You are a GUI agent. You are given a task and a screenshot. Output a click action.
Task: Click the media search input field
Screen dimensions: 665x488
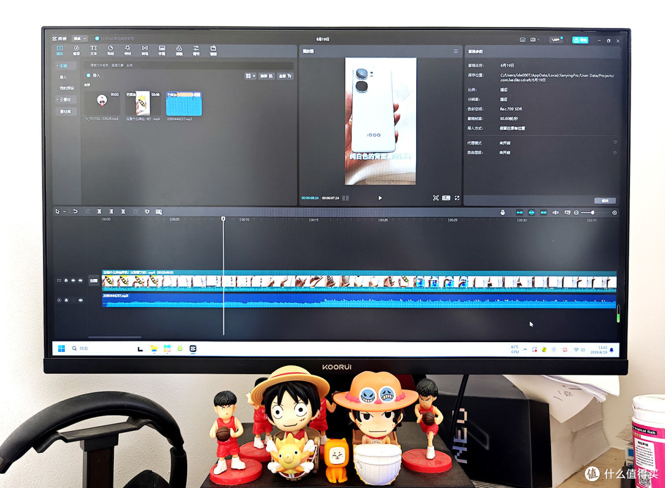pyautogui.click(x=188, y=65)
